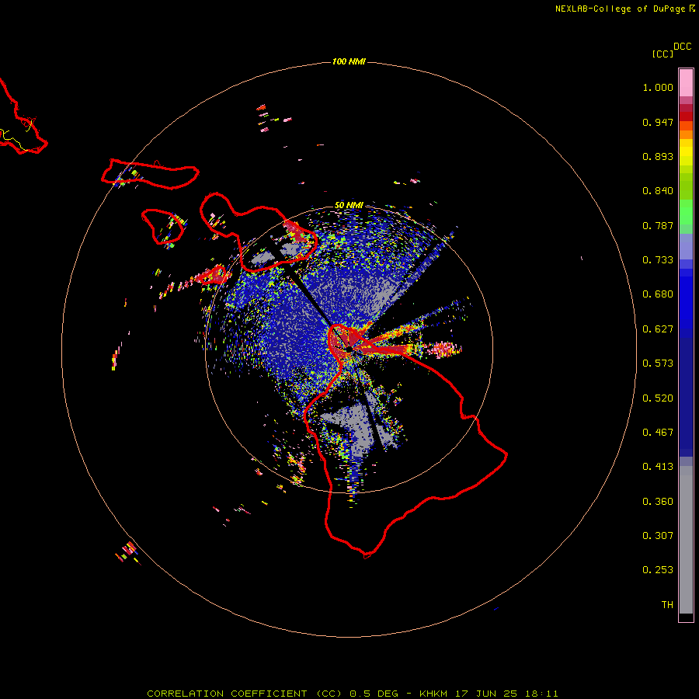Click the Lanai island outline

(x=163, y=227)
